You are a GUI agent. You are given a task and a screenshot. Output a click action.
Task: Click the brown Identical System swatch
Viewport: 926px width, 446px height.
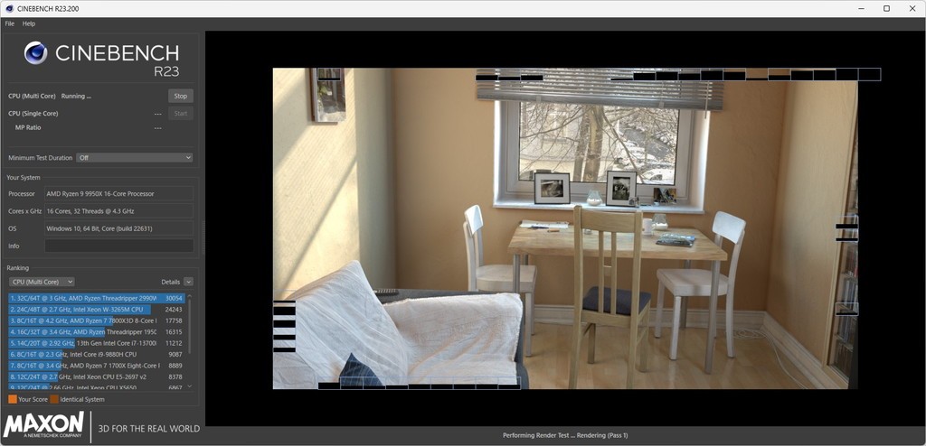[x=54, y=399]
